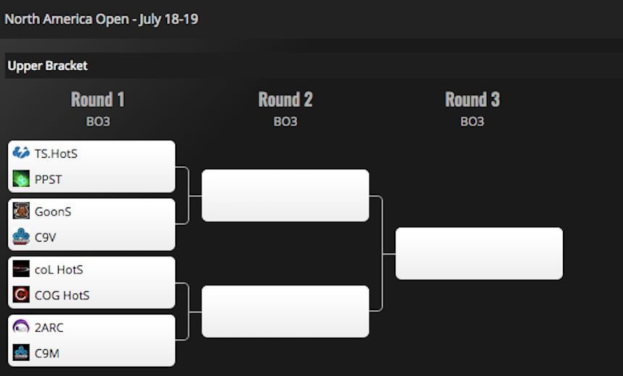Click the C9M Cloud9 logo icon
The image size is (623, 376).
pos(21,352)
